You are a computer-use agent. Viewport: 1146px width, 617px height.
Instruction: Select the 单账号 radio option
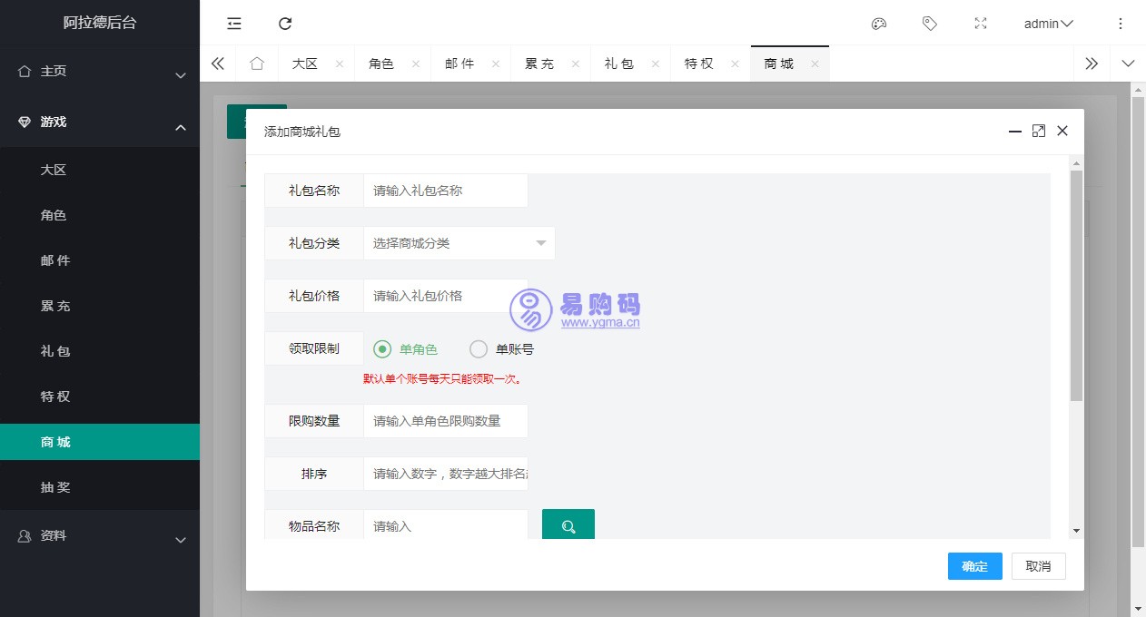pos(479,349)
